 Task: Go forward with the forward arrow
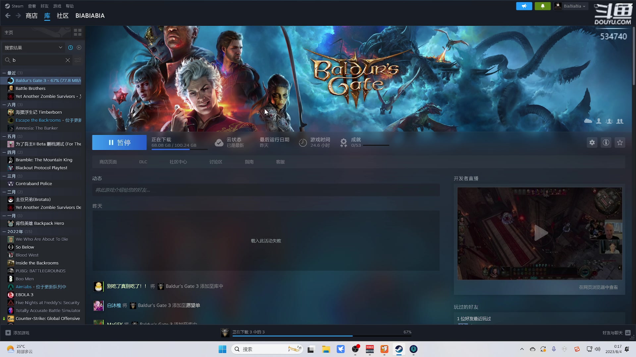pos(18,16)
